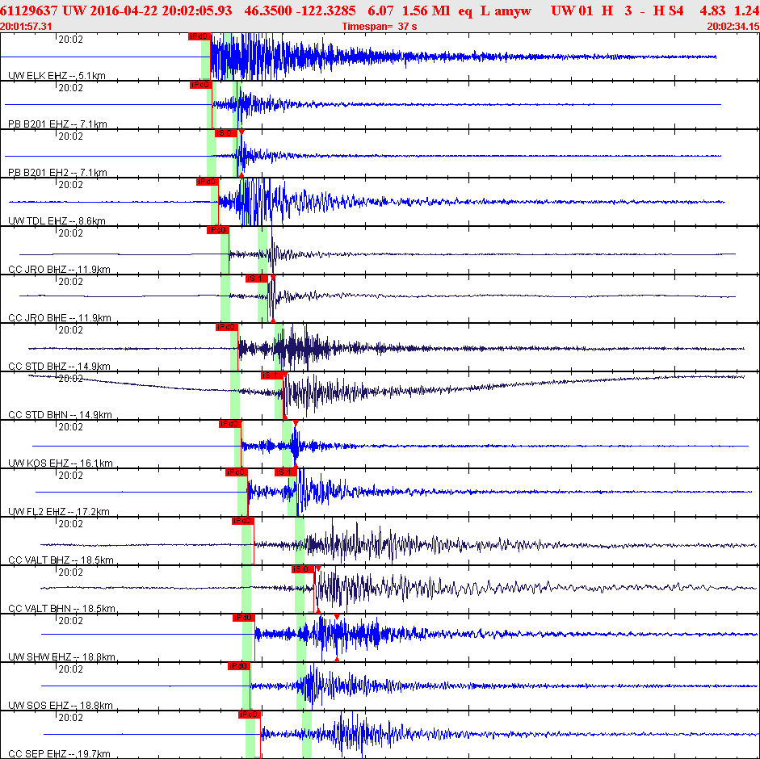Image resolution: width=760 pixels, height=759 pixels.
Task: Click the iPc0 pick on CC SEP EHZ
Action: pyautogui.click(x=249, y=715)
